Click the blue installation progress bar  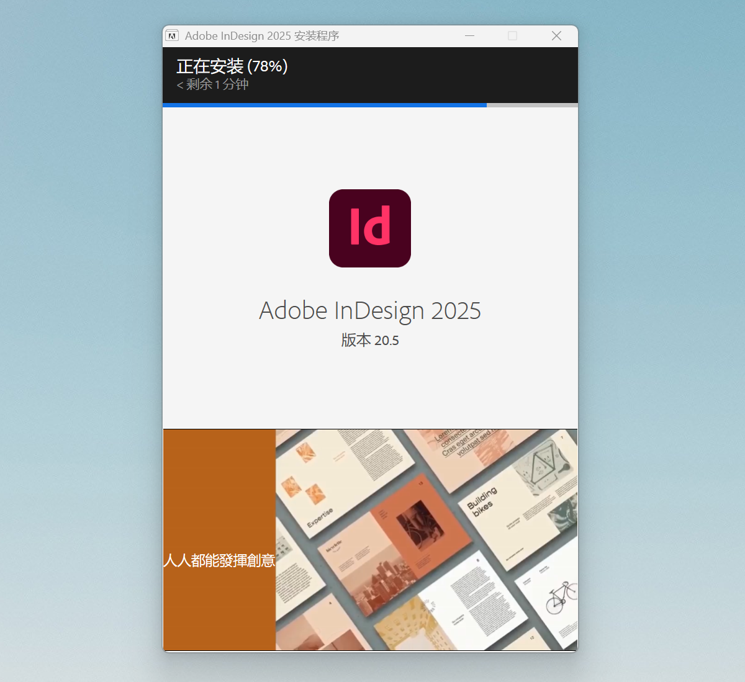coord(370,105)
